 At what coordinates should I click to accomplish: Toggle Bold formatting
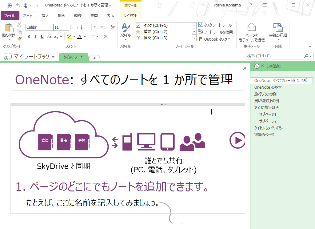(x=29, y=37)
